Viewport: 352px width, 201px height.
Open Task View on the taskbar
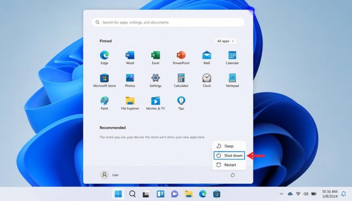[x=146, y=194]
